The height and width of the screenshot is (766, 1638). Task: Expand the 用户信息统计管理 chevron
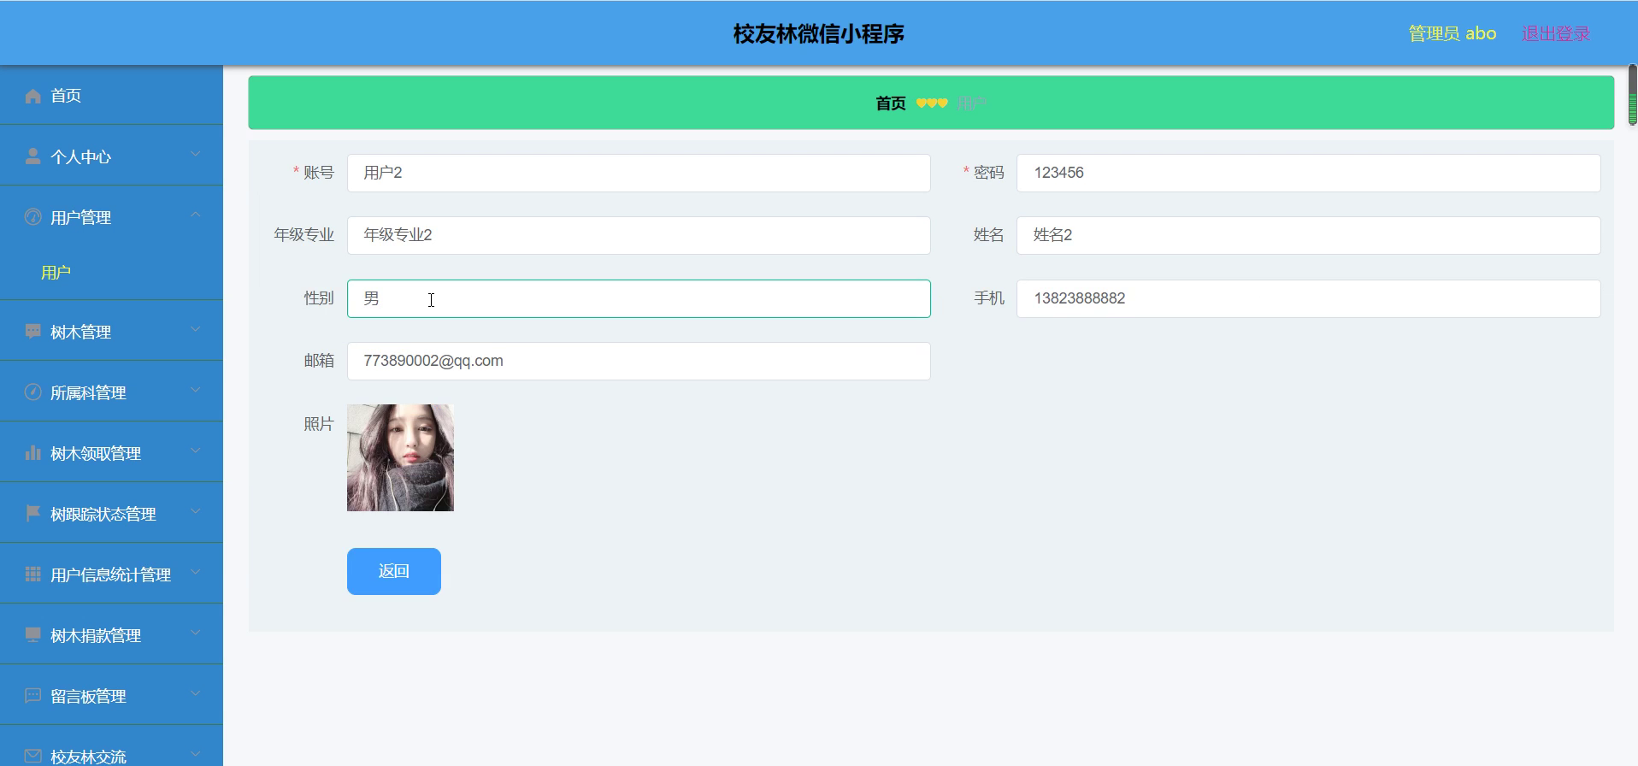[196, 573]
